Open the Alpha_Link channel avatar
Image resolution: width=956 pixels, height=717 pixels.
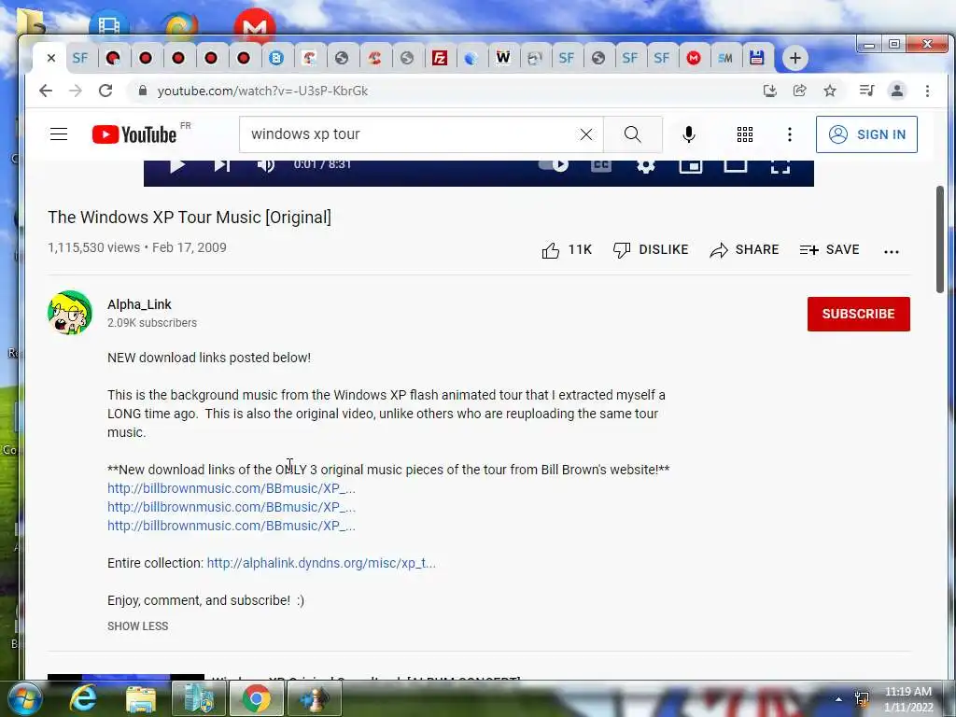point(69,313)
